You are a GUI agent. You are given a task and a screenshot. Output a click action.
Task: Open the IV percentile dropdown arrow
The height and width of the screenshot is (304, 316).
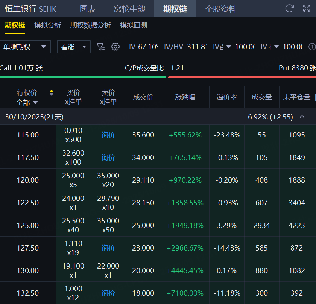coord(276,47)
